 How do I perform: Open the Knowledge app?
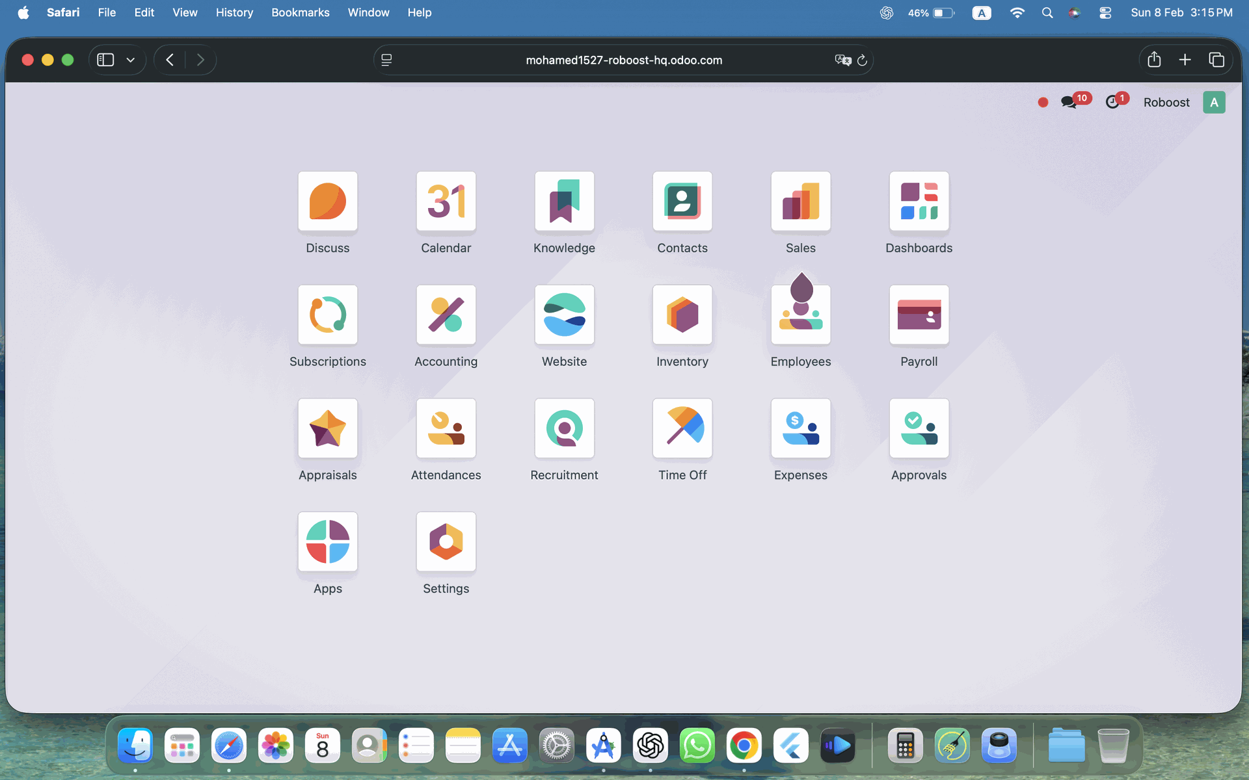click(564, 201)
